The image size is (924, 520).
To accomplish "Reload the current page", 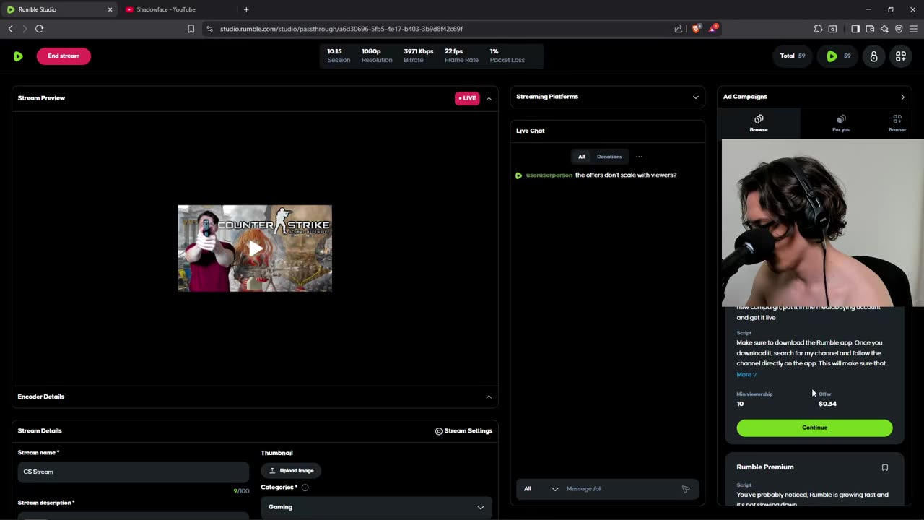I will pos(39,29).
